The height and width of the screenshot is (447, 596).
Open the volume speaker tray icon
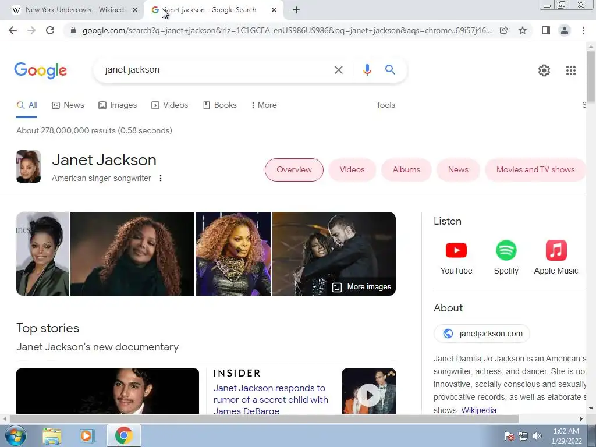pyautogui.click(x=537, y=436)
